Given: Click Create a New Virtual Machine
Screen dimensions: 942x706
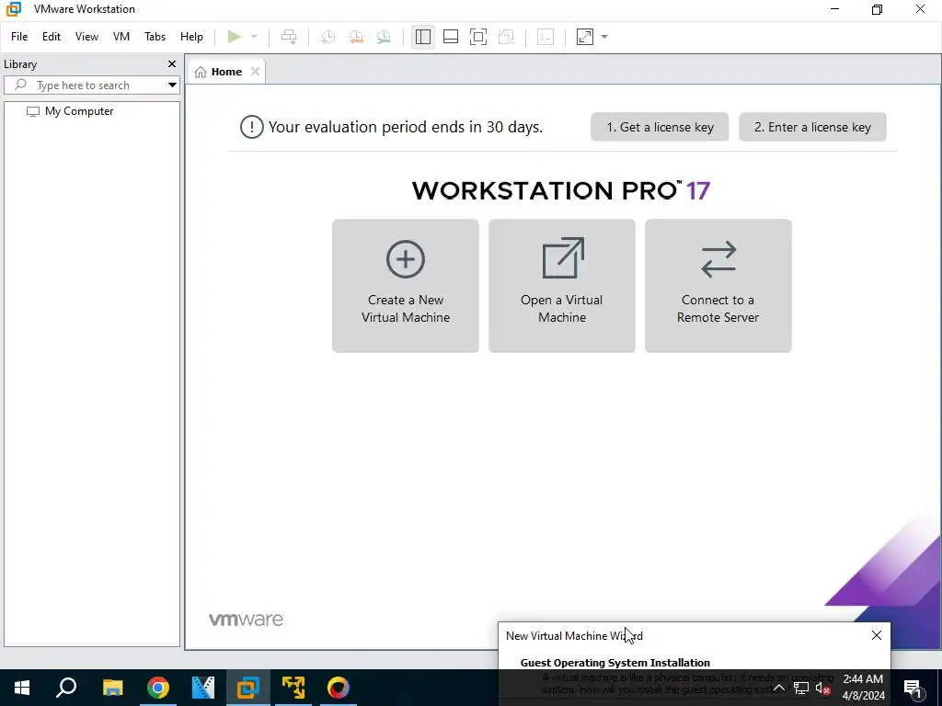Looking at the screenshot, I should coord(406,286).
